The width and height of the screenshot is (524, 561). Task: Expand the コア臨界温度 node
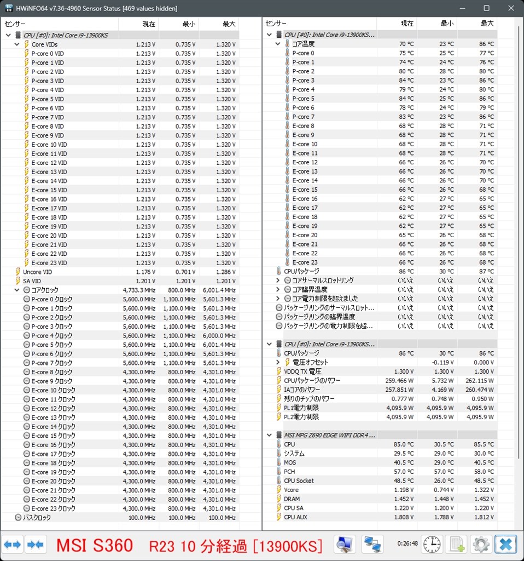pyautogui.click(x=277, y=289)
